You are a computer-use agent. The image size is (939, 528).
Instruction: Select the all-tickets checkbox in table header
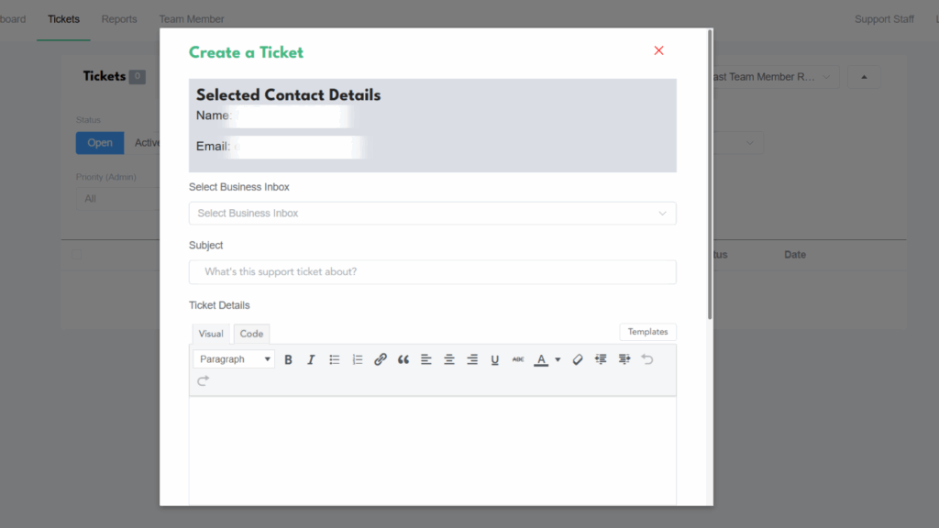click(x=77, y=255)
